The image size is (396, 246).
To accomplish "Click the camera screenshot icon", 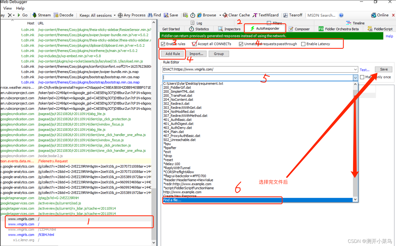I will [x=185, y=15].
